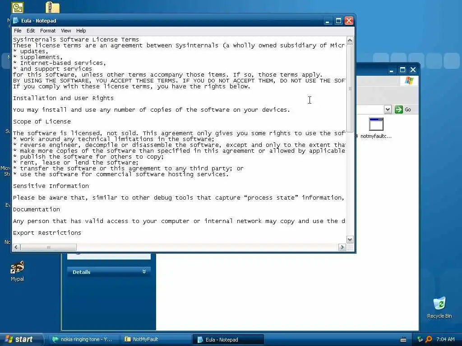Click 'Sysinternals Software License Terms' title line

click(x=76, y=40)
